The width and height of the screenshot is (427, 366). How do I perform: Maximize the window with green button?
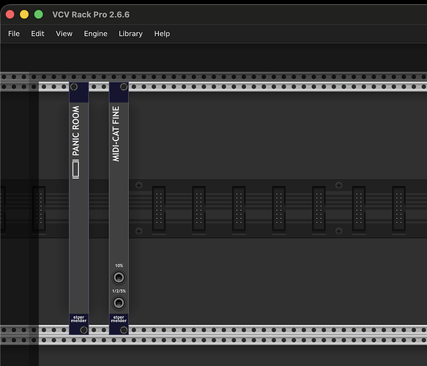(x=38, y=14)
